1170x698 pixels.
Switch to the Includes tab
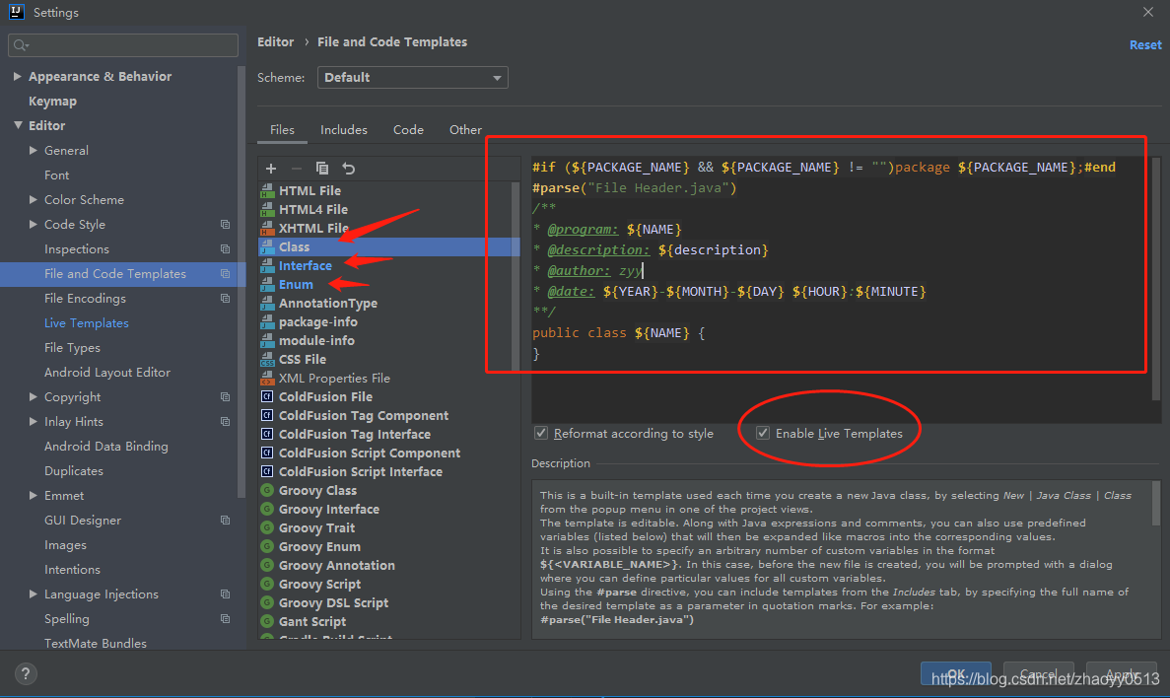point(343,130)
